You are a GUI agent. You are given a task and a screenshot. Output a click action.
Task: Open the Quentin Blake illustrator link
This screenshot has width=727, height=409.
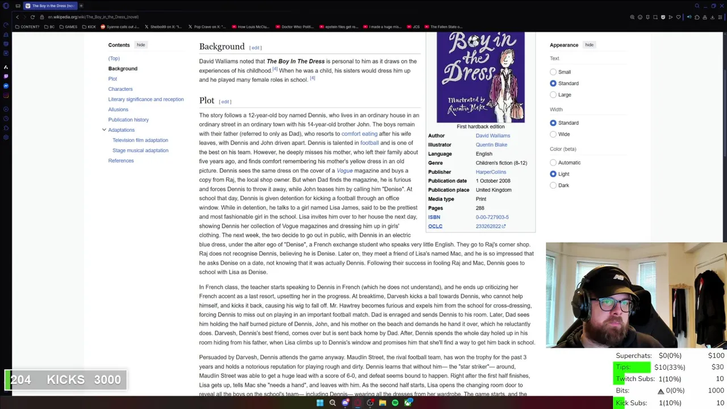(491, 145)
